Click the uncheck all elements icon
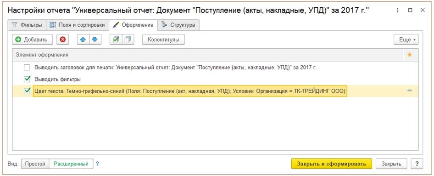The height and width of the screenshot is (176, 434). pyautogui.click(x=128, y=40)
